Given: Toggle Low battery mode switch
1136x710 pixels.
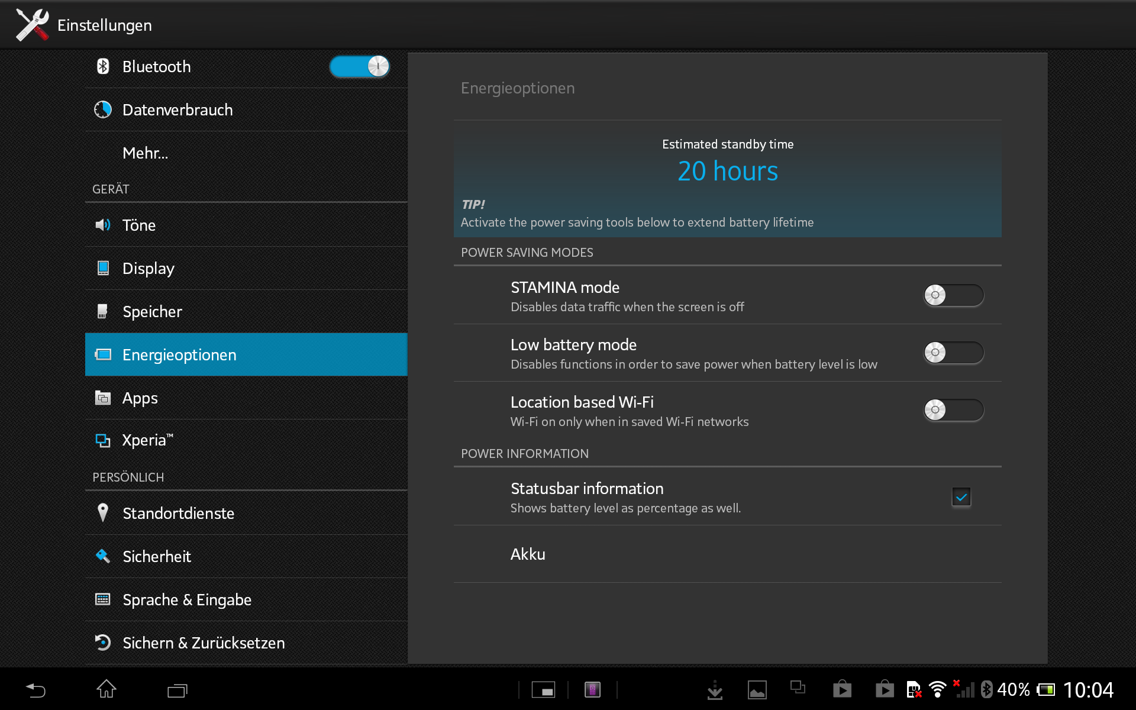Looking at the screenshot, I should coord(953,353).
